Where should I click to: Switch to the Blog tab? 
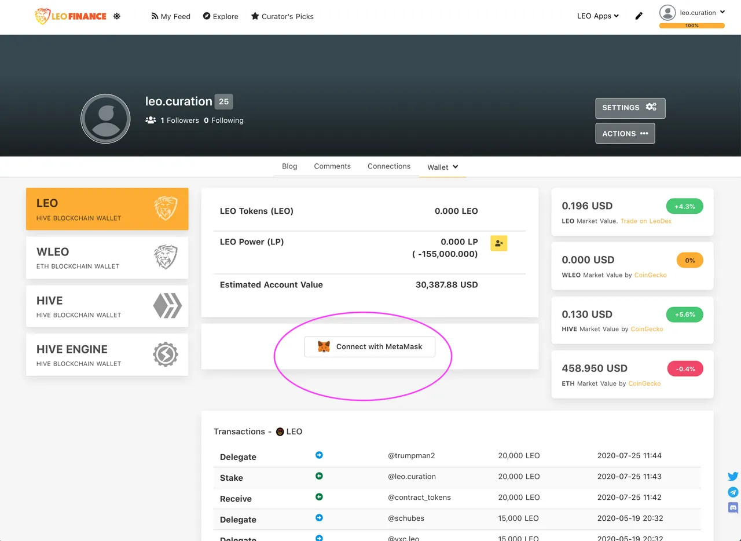(x=289, y=166)
